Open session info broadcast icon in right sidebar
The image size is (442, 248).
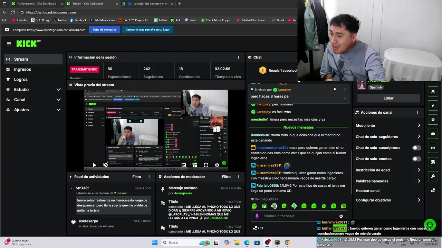pyautogui.click(x=433, y=148)
